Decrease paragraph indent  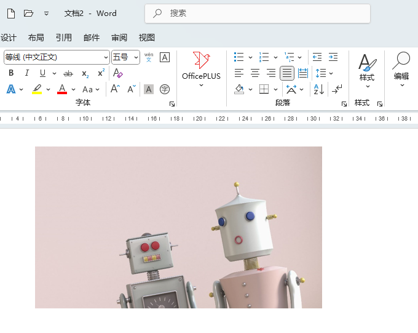point(317,57)
